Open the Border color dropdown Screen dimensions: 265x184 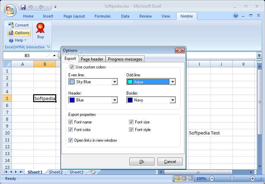[173, 100]
